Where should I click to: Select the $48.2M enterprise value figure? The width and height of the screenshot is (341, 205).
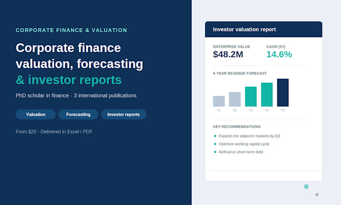[x=228, y=54]
